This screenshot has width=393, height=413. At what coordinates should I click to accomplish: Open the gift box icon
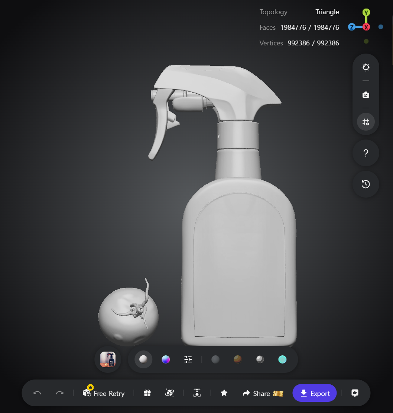pyautogui.click(x=147, y=393)
